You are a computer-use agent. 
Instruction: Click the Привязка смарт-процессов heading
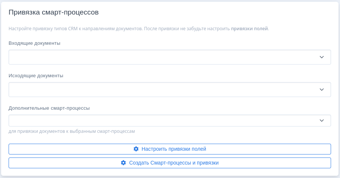point(53,12)
